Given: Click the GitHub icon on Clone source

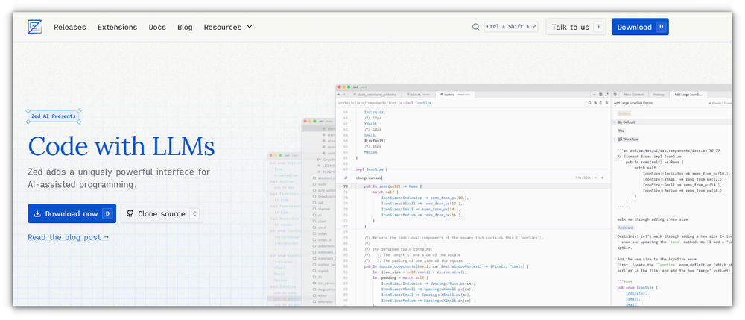Looking at the screenshot, I should tap(130, 213).
